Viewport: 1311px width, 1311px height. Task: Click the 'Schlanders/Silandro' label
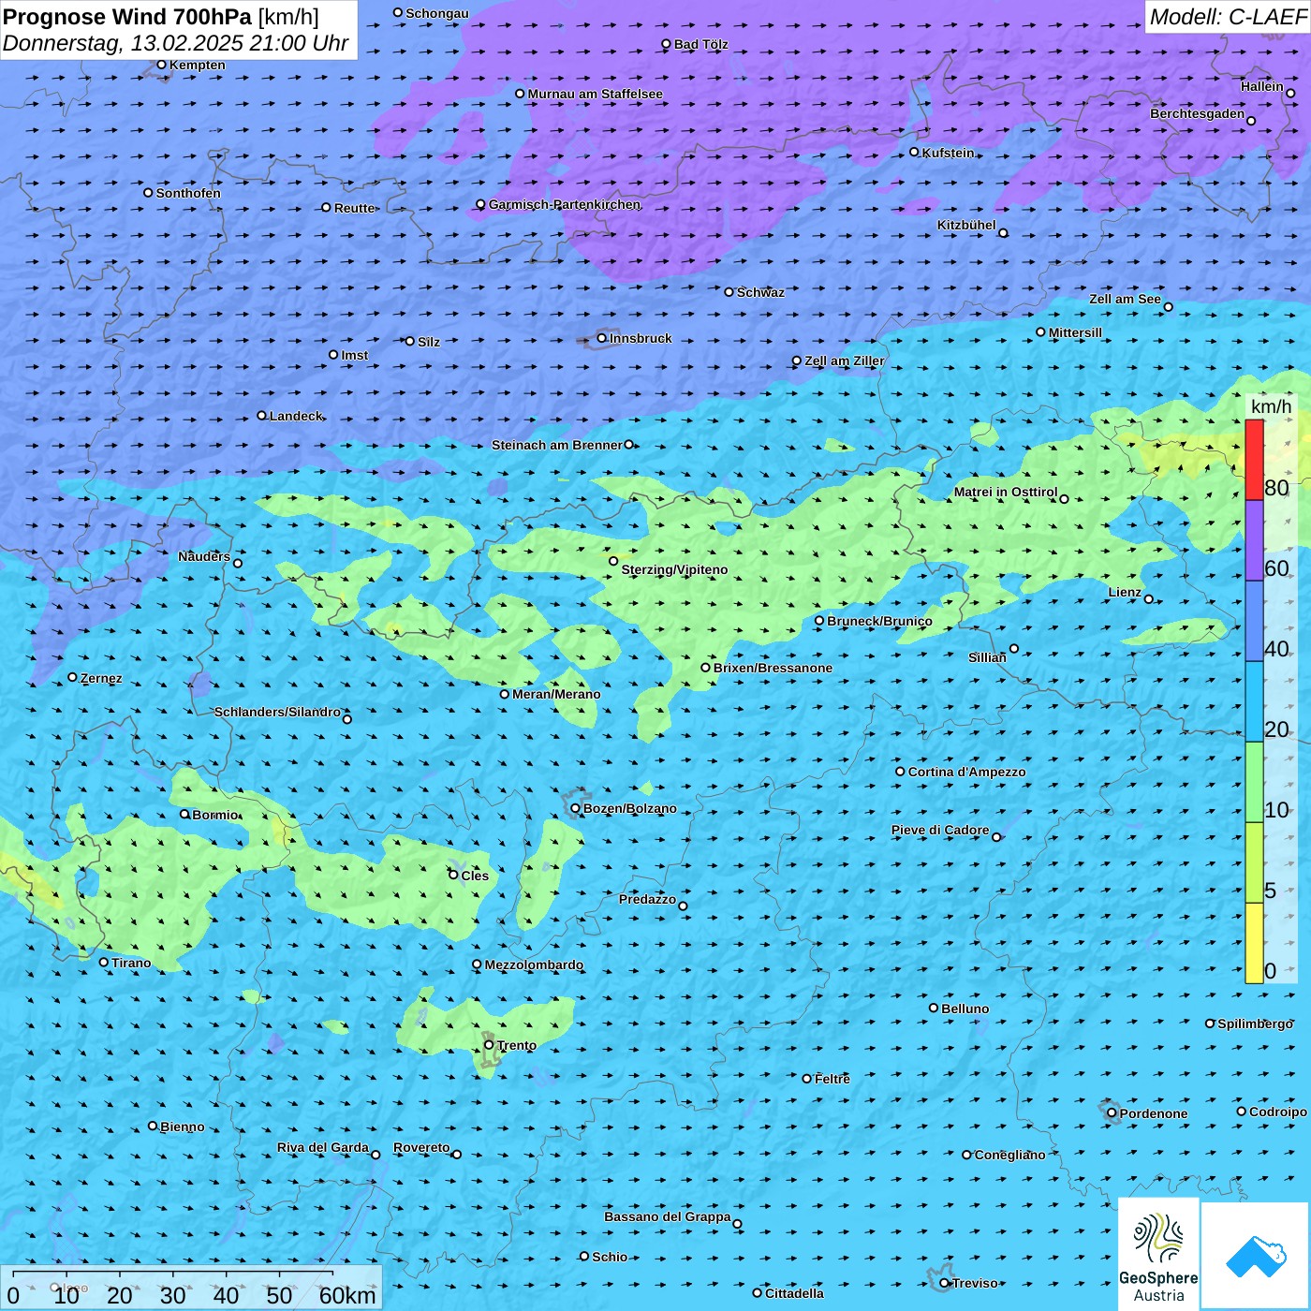(x=277, y=712)
